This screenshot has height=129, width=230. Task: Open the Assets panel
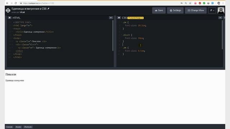click(x=18, y=127)
